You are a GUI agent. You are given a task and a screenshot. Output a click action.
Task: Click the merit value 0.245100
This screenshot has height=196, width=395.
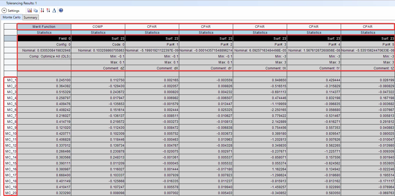pos(44,80)
